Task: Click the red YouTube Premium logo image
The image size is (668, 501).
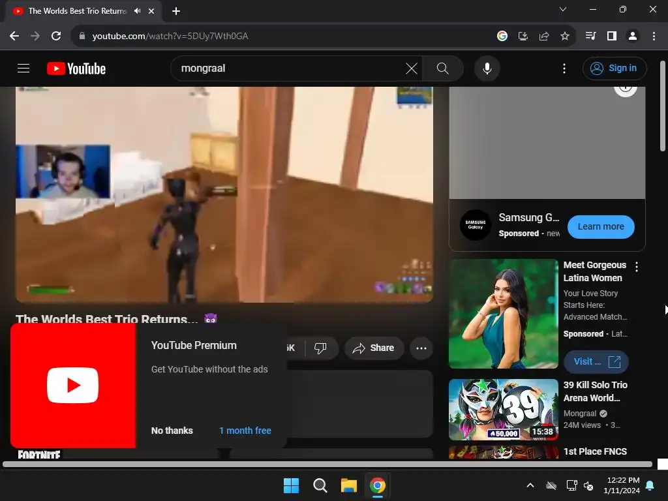Action: pos(73,386)
